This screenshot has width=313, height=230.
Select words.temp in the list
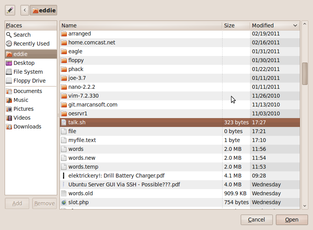(180, 167)
